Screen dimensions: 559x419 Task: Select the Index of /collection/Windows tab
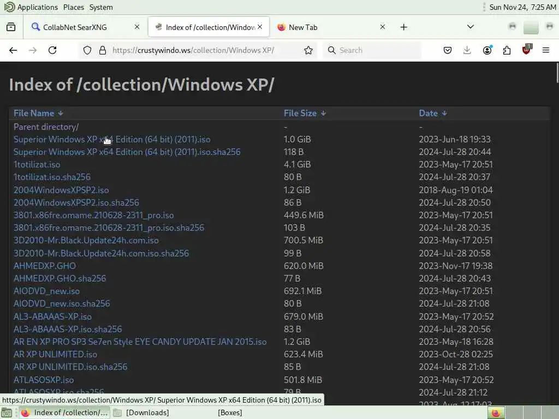(x=209, y=27)
